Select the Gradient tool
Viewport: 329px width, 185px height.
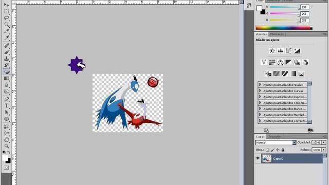coord(7,79)
